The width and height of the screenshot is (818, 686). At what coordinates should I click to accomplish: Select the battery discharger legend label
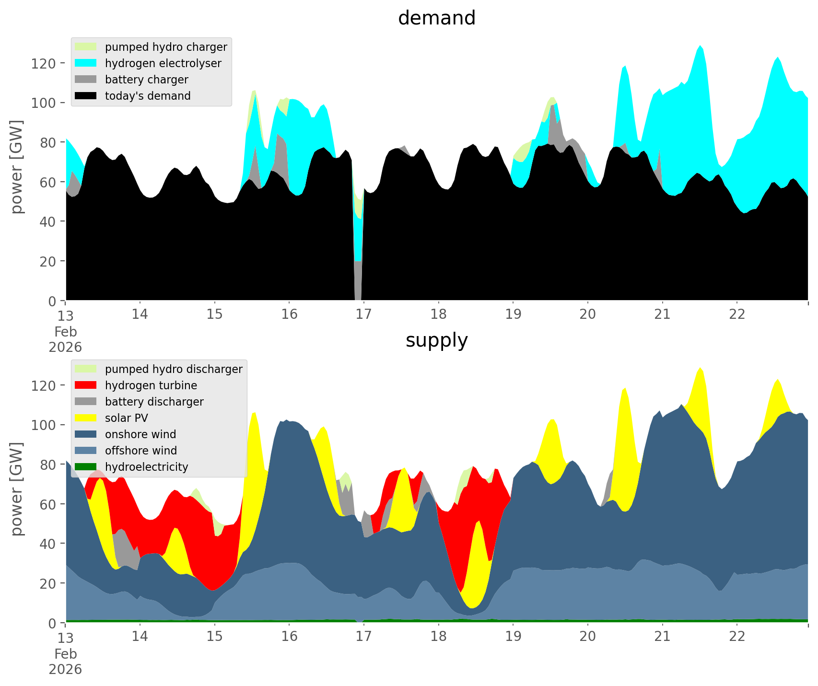(154, 402)
